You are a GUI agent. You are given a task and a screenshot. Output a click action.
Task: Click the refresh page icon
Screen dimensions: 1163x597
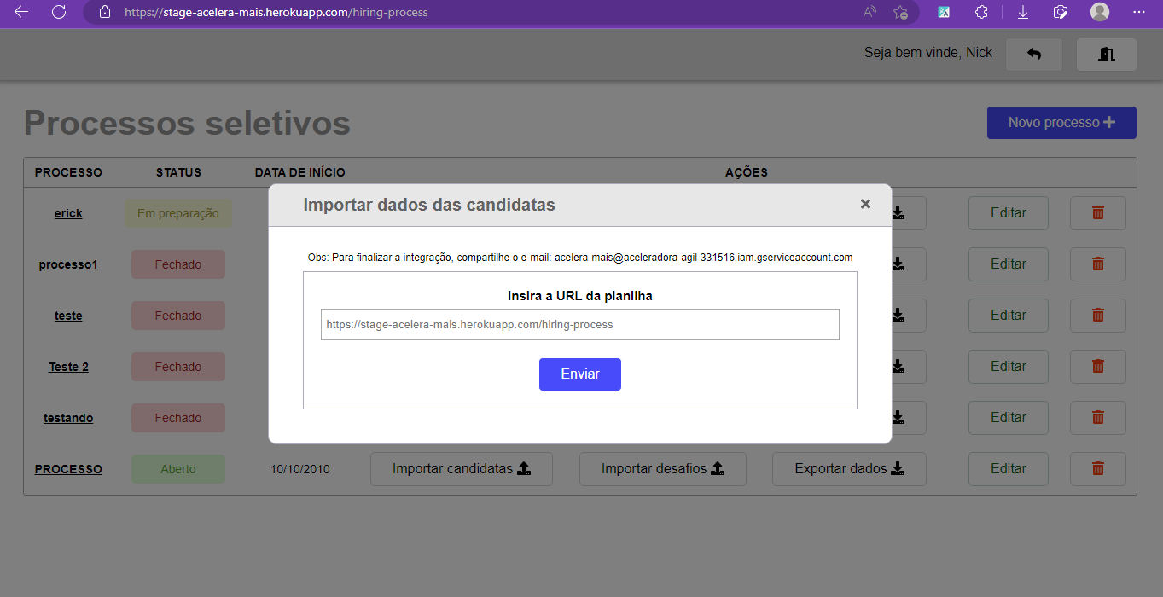tap(56, 13)
